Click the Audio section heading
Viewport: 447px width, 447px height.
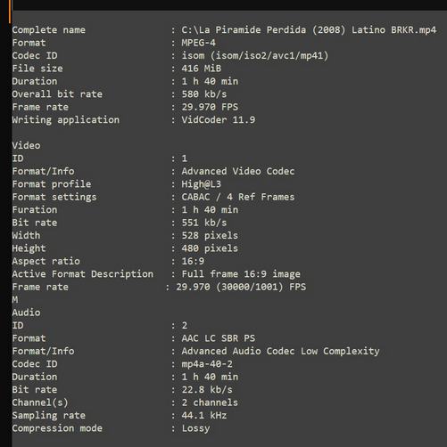click(x=26, y=313)
